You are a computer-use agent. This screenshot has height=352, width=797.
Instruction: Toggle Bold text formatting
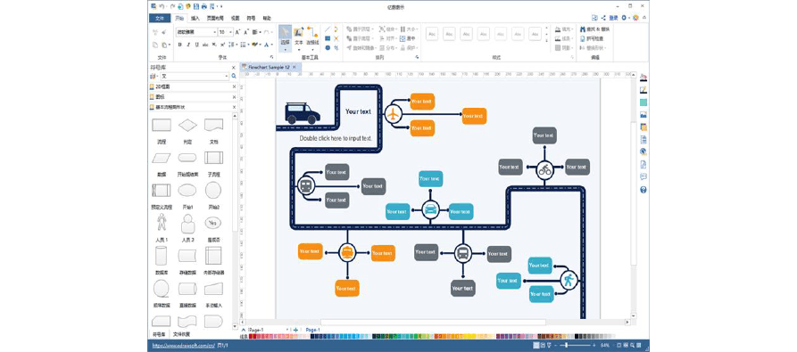click(x=179, y=45)
